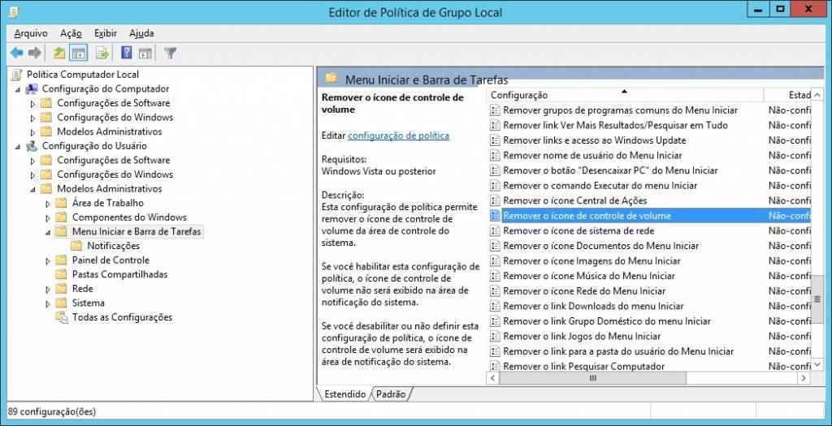Open the Arquivo menu
832x426 pixels.
31,32
